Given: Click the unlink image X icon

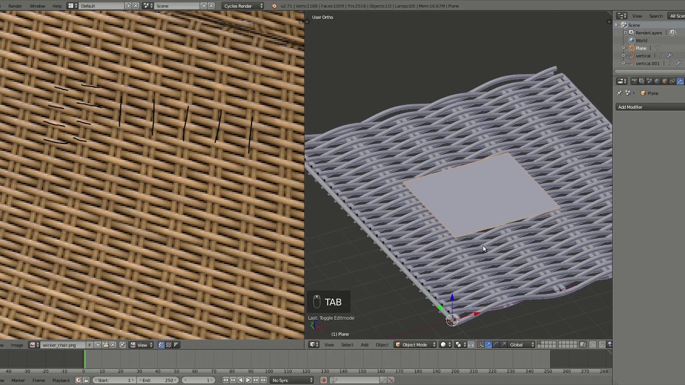Looking at the screenshot, I should (x=112, y=345).
